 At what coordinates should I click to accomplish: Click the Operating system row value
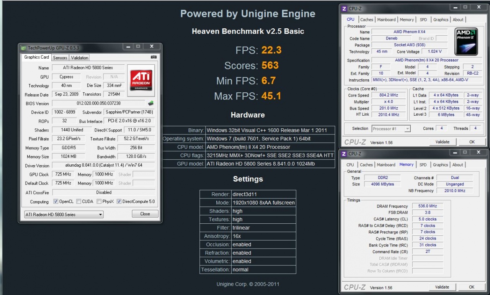point(270,139)
